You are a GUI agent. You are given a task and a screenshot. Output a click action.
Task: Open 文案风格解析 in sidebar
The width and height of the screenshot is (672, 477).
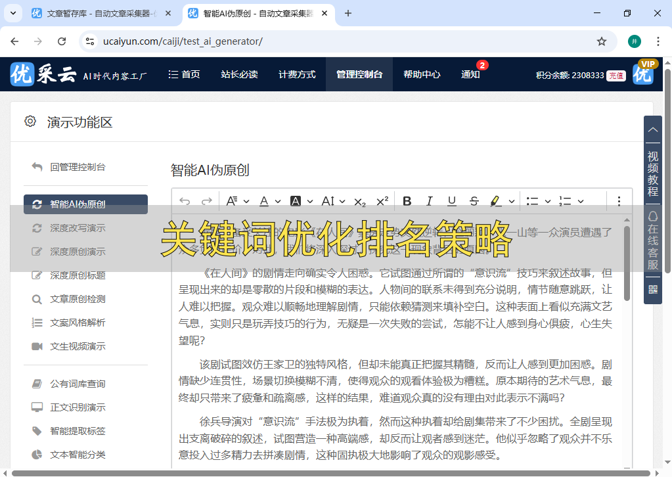(77, 323)
